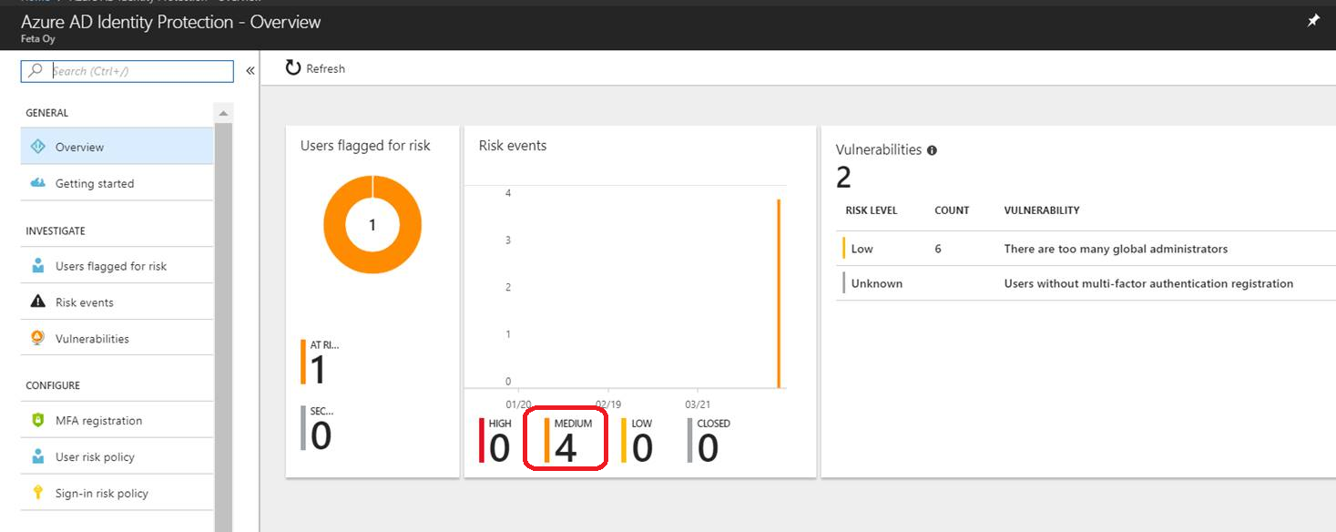
Task: Select the Overview diamond icon in sidebar
Action: [x=36, y=146]
